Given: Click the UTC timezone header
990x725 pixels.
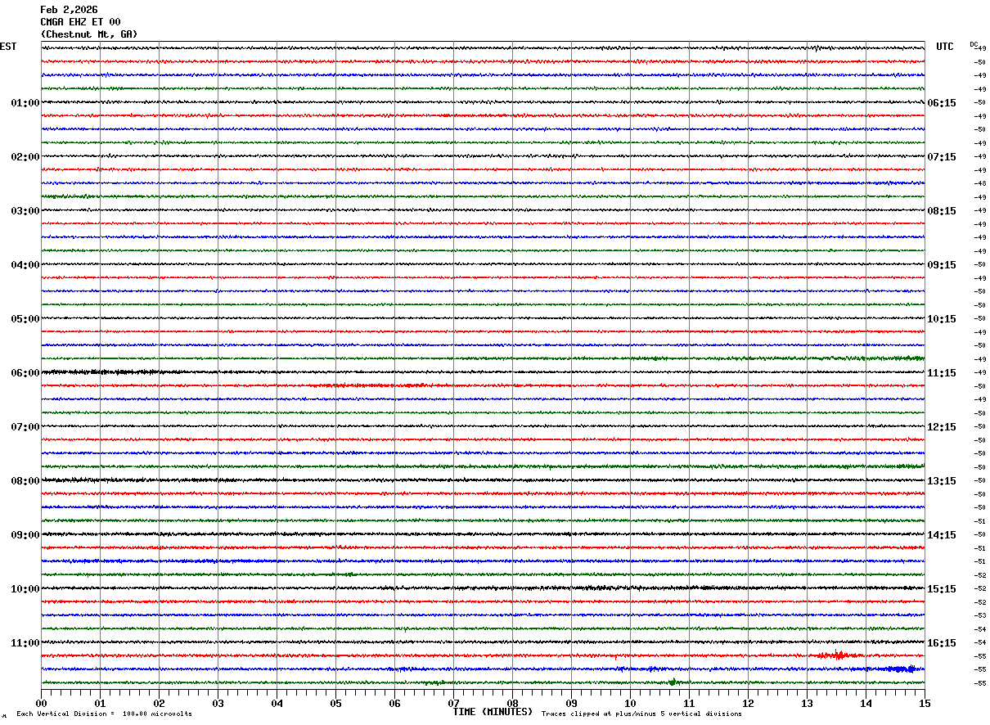Looking at the screenshot, I should [x=945, y=47].
